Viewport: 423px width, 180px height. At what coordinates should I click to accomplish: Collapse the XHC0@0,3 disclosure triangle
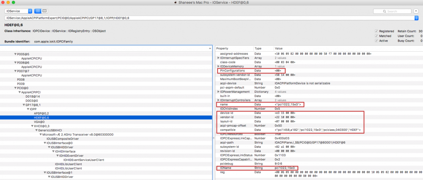tap(32, 126)
